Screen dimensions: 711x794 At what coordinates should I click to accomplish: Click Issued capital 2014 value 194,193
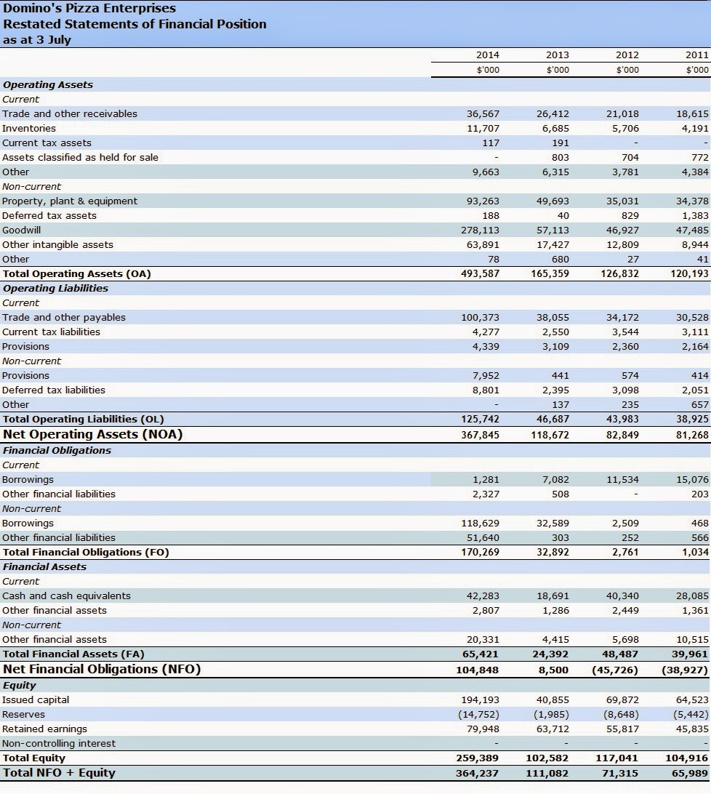point(480,699)
